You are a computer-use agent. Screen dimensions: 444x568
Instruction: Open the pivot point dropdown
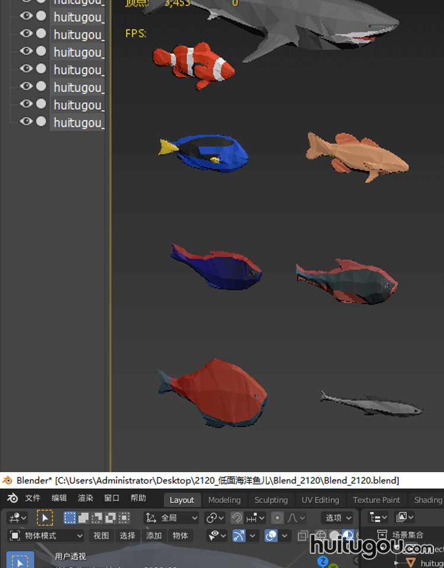[214, 518]
